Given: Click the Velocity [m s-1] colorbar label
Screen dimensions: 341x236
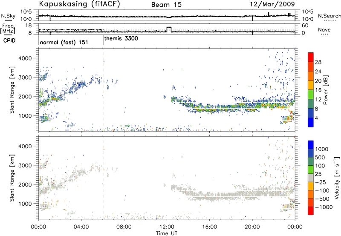Looking at the screenshot, I should [337, 178].
